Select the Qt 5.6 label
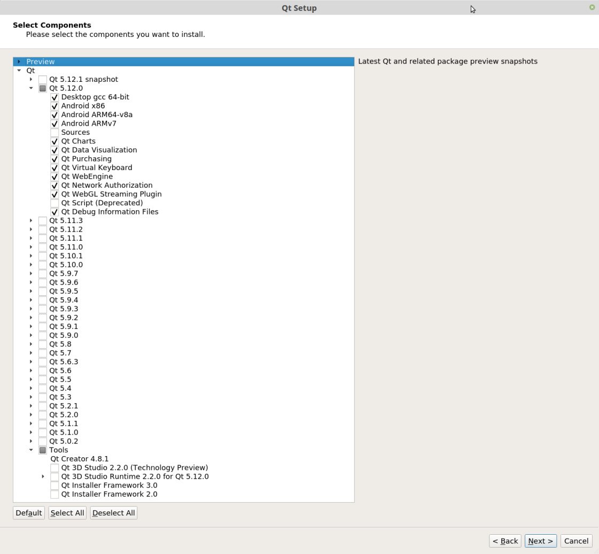Viewport: 599px width, 554px height. click(60, 371)
